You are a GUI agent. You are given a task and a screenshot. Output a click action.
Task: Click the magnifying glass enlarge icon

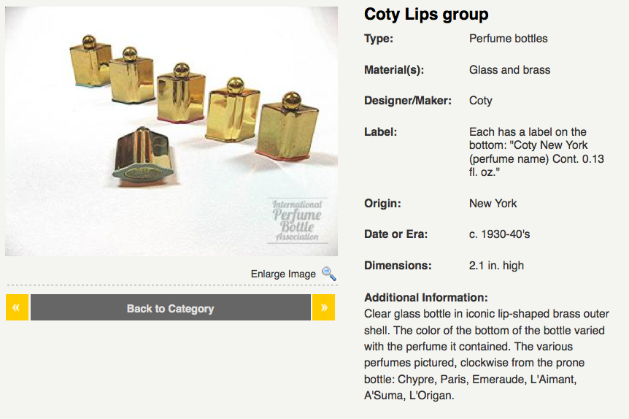pyautogui.click(x=329, y=274)
